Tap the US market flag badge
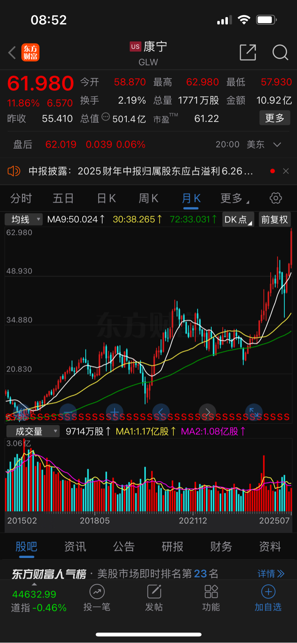Screen dimensions: 297x643 click(135, 47)
